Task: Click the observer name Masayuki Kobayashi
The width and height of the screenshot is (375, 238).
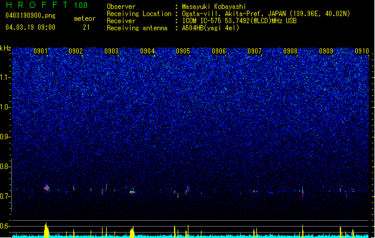Action: point(214,7)
